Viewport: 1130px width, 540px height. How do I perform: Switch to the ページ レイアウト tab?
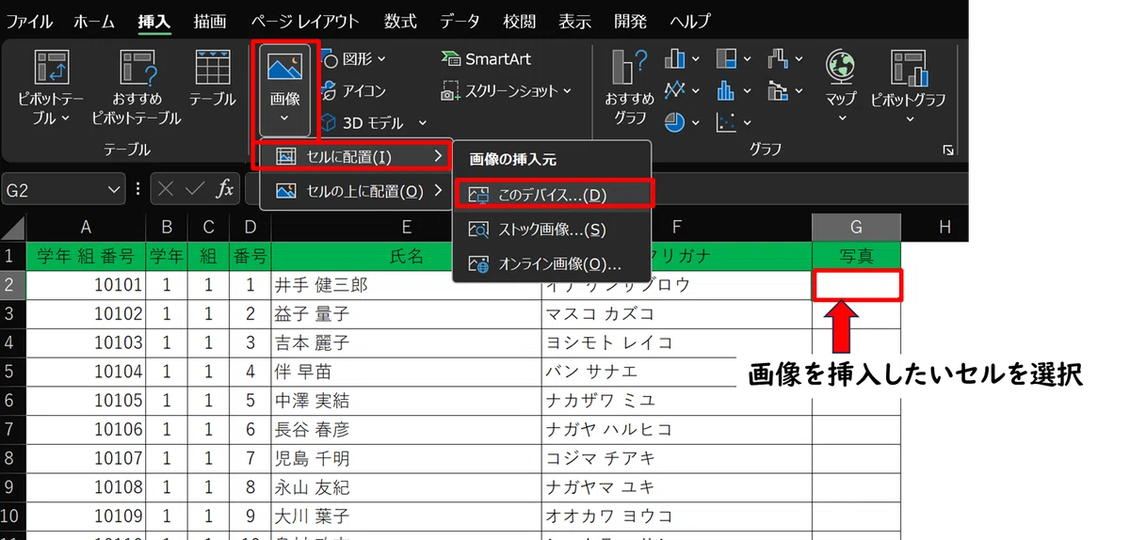305,22
